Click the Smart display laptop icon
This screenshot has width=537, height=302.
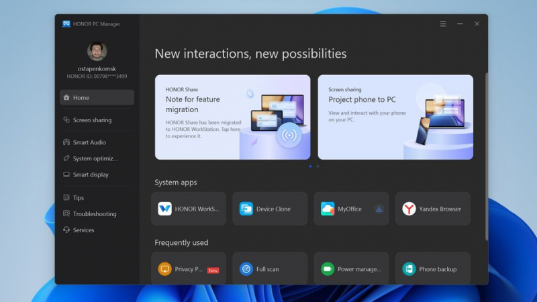[x=66, y=174]
